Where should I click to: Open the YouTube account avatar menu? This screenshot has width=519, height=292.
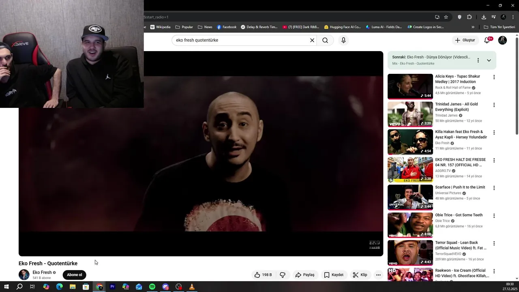pyautogui.click(x=502, y=40)
